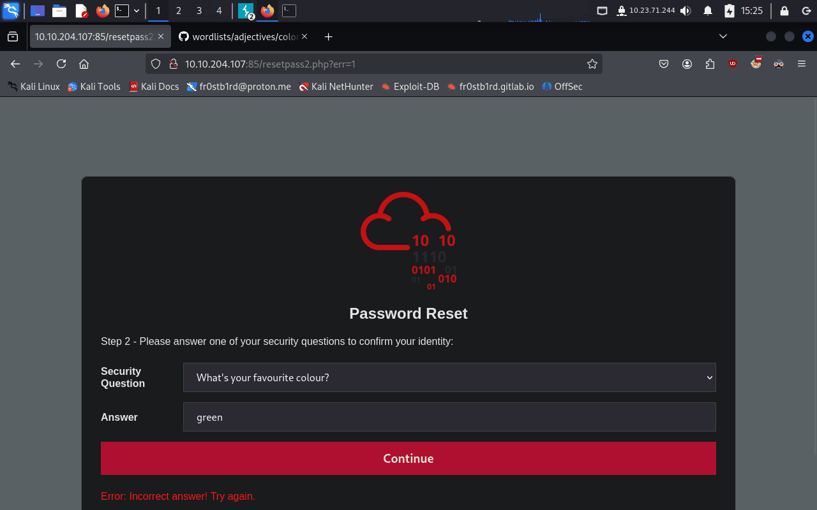The image size is (817, 510).
Task: Expand the Security Question dropdown
Action: [449, 377]
